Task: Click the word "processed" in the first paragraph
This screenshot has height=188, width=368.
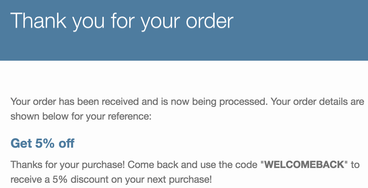Action: pos(243,102)
